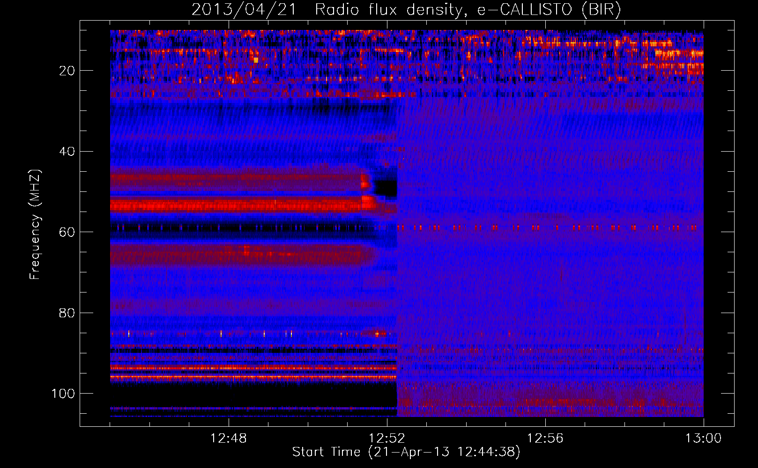758x468 pixels.
Task: Click the frequency tick label "40"
Action: (x=67, y=152)
